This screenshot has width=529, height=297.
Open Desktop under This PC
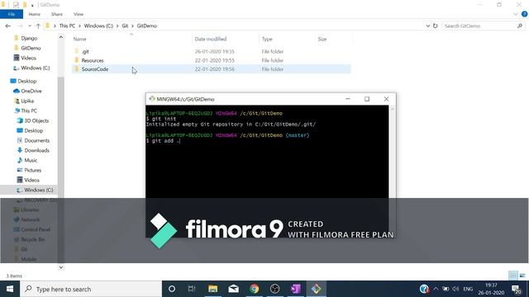pos(33,130)
